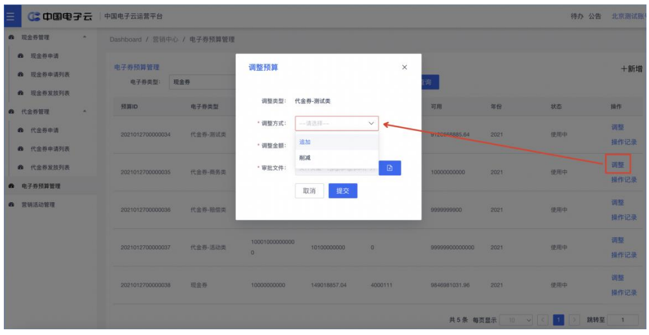Click 公告 in the header
The height and width of the screenshot is (335, 649).
[x=595, y=17]
